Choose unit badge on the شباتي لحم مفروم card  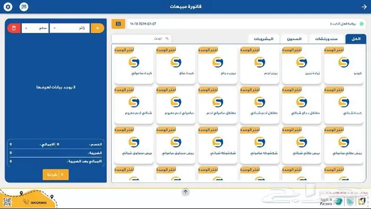click(x=124, y=90)
